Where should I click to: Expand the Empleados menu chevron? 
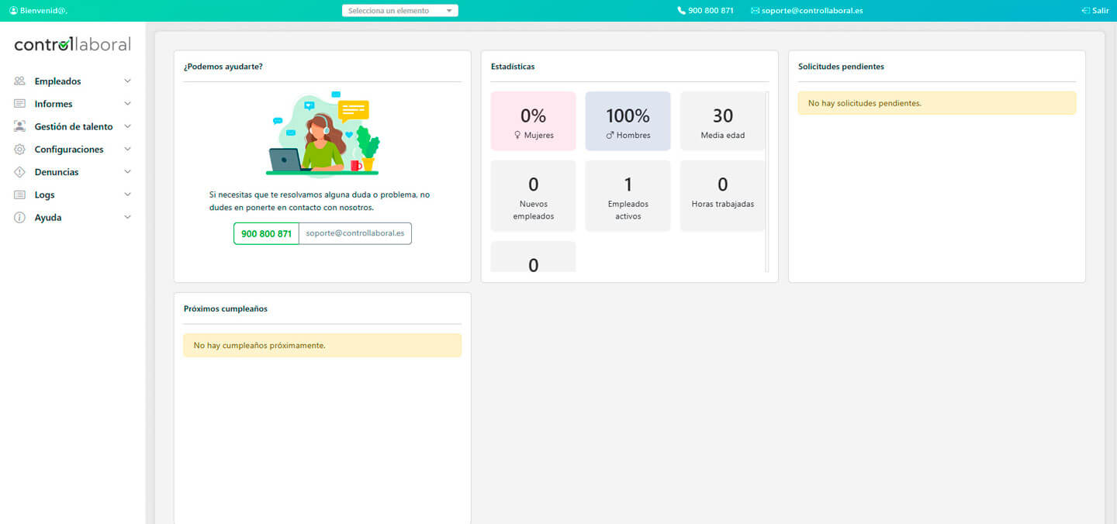(128, 81)
